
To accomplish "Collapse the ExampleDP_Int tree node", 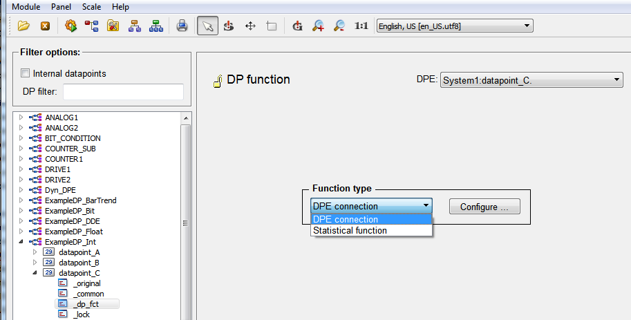I will pyautogui.click(x=21, y=242).
